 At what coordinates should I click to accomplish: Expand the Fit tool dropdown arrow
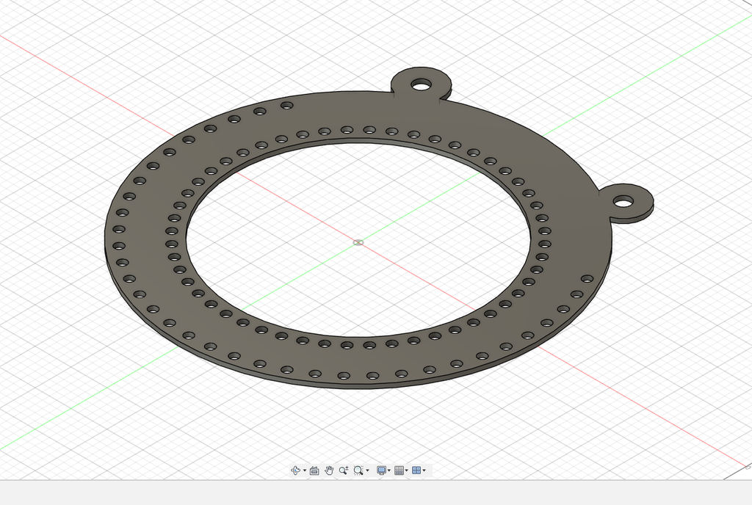(367, 471)
